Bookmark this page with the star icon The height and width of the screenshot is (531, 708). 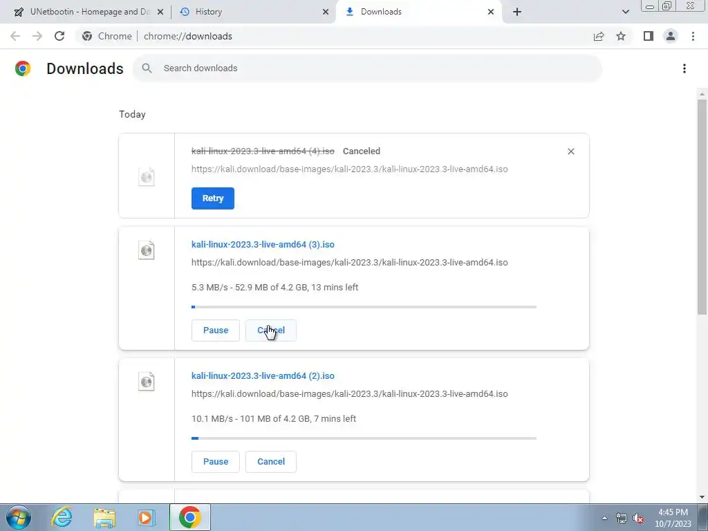621,36
